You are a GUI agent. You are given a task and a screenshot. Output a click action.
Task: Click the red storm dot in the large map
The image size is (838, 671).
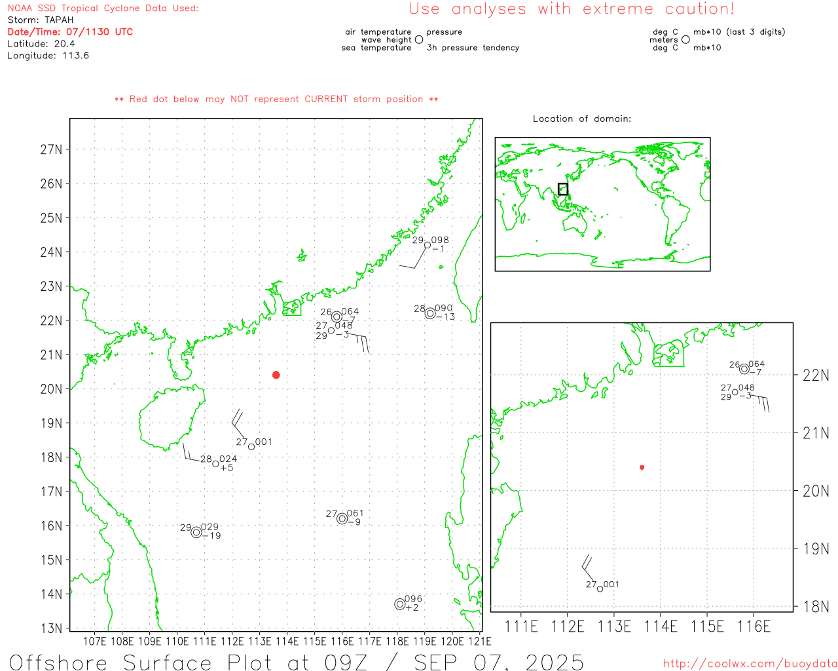(276, 375)
